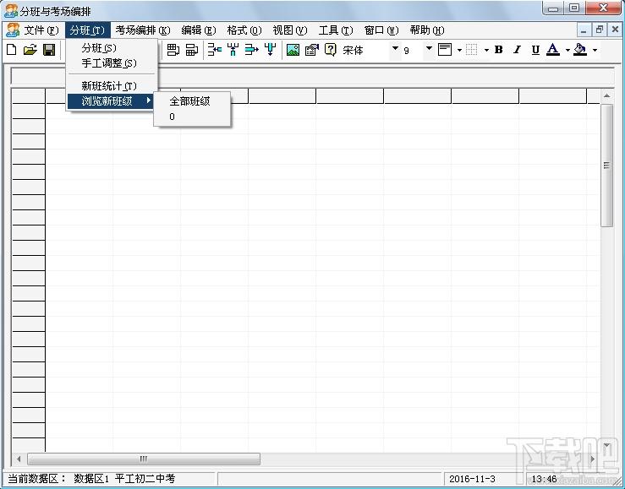Click the insert picture icon
This screenshot has width=625, height=489.
[x=293, y=50]
